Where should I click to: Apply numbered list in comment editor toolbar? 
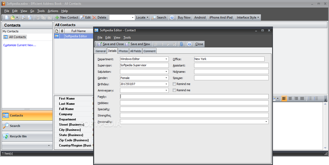pyautogui.click(x=316, y=99)
